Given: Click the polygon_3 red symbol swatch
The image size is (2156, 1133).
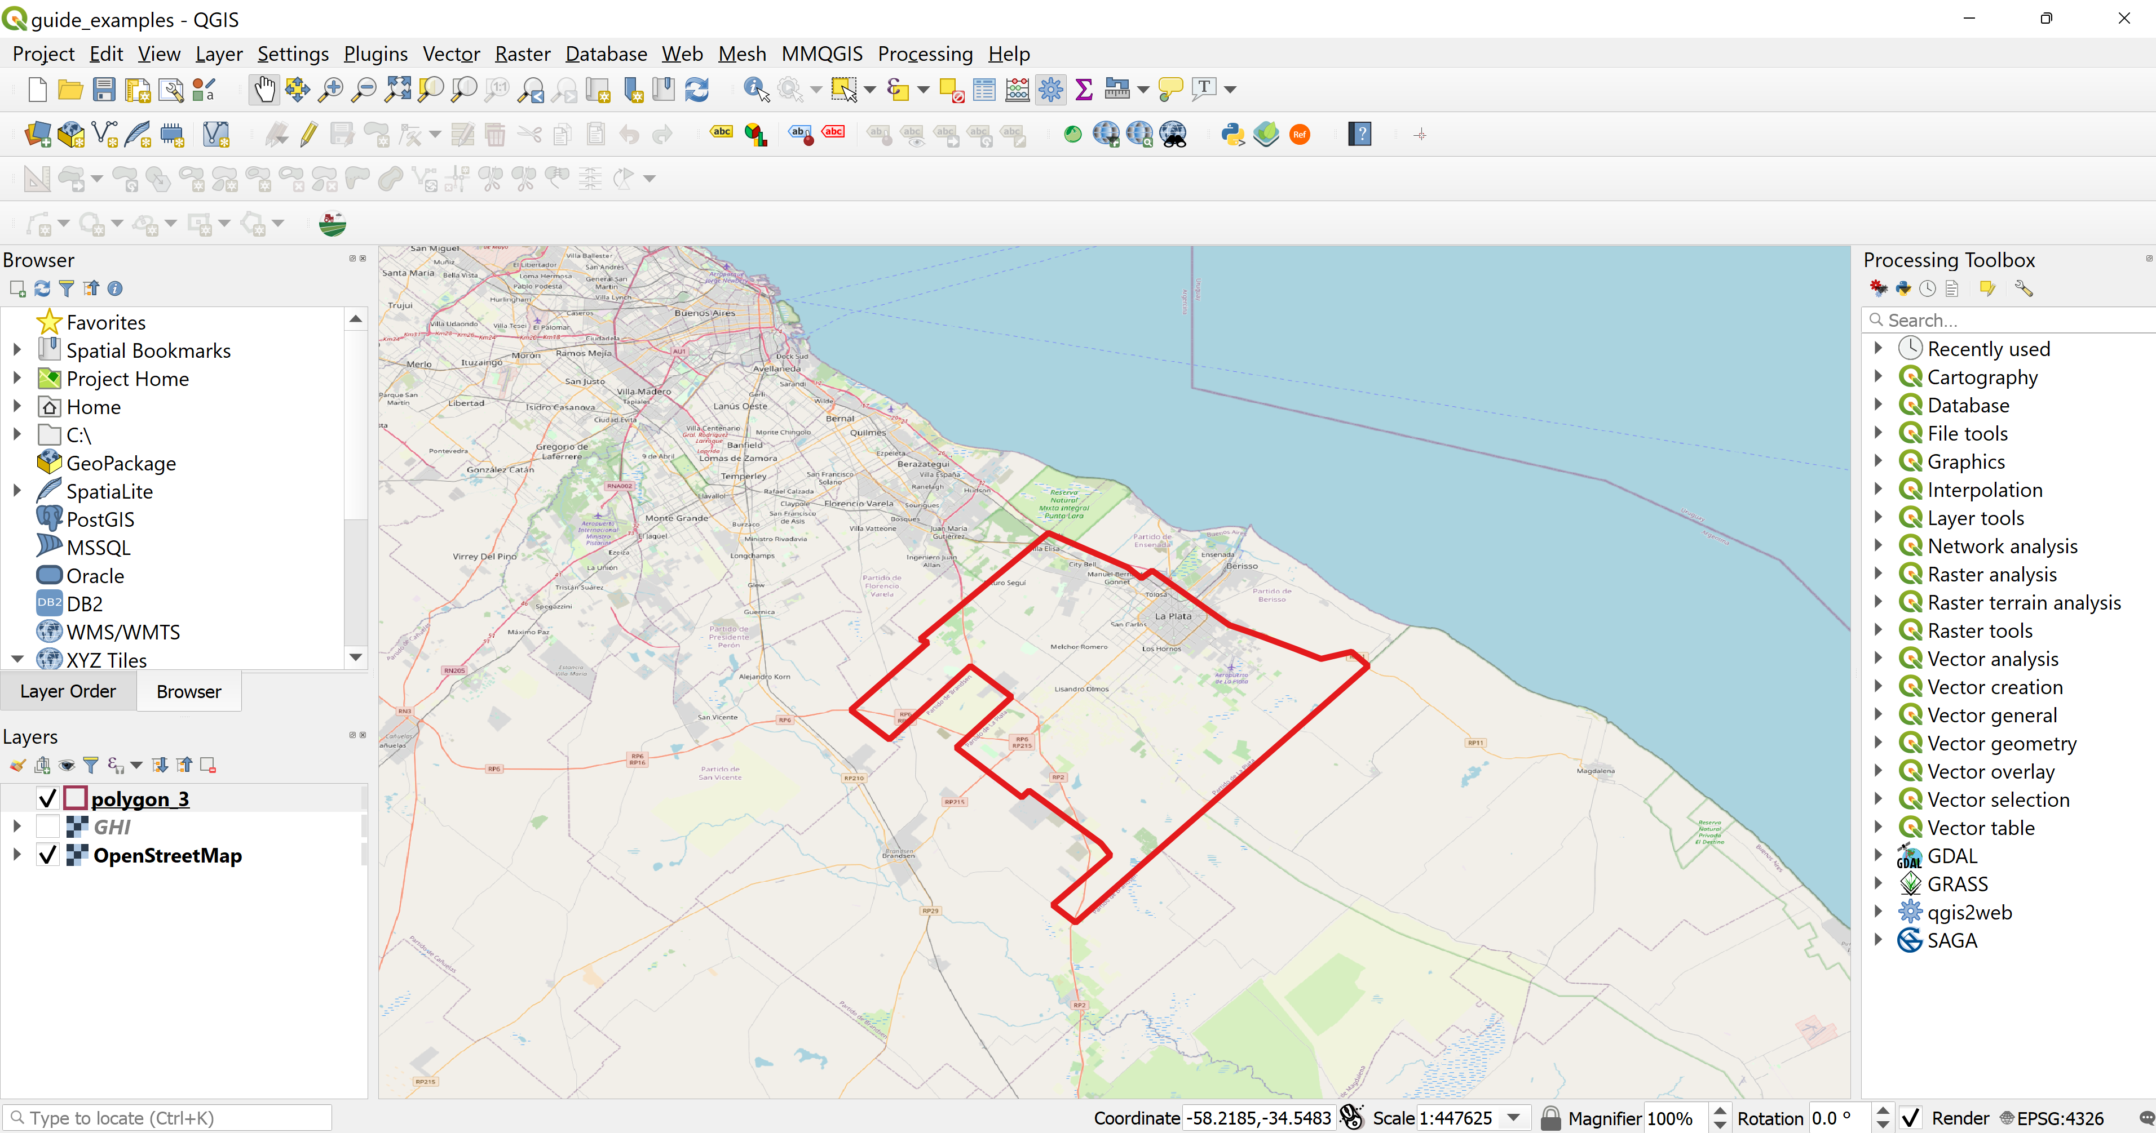Looking at the screenshot, I should (76, 798).
